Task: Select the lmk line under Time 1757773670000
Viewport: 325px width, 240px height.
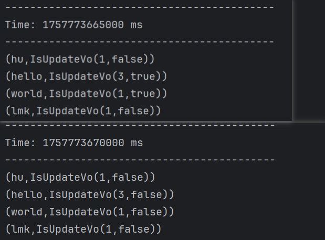Action: click(x=83, y=229)
